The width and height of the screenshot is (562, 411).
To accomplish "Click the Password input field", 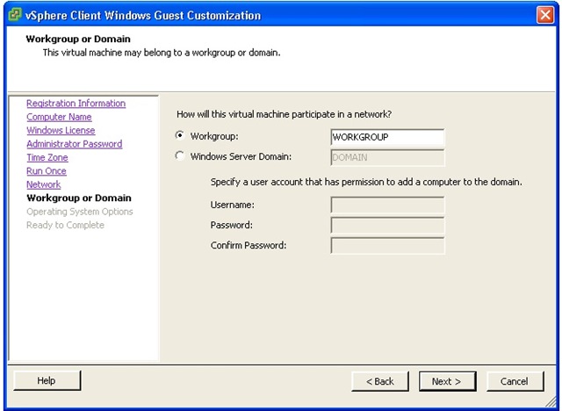I will (x=387, y=225).
